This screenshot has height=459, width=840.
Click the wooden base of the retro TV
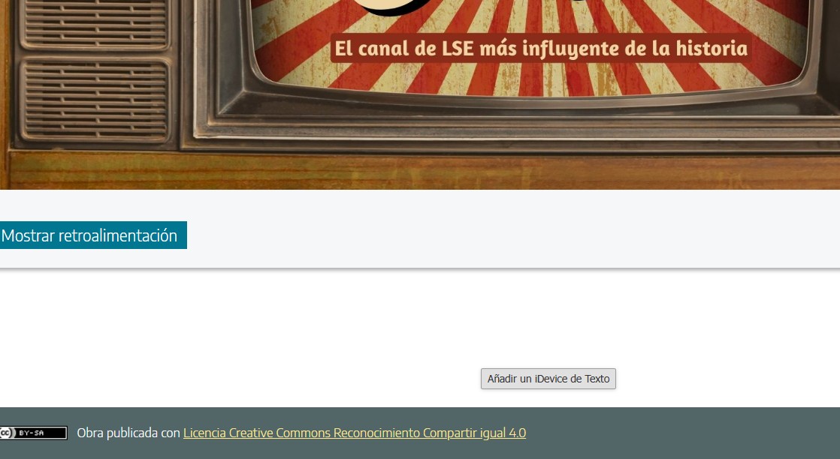coord(421,171)
